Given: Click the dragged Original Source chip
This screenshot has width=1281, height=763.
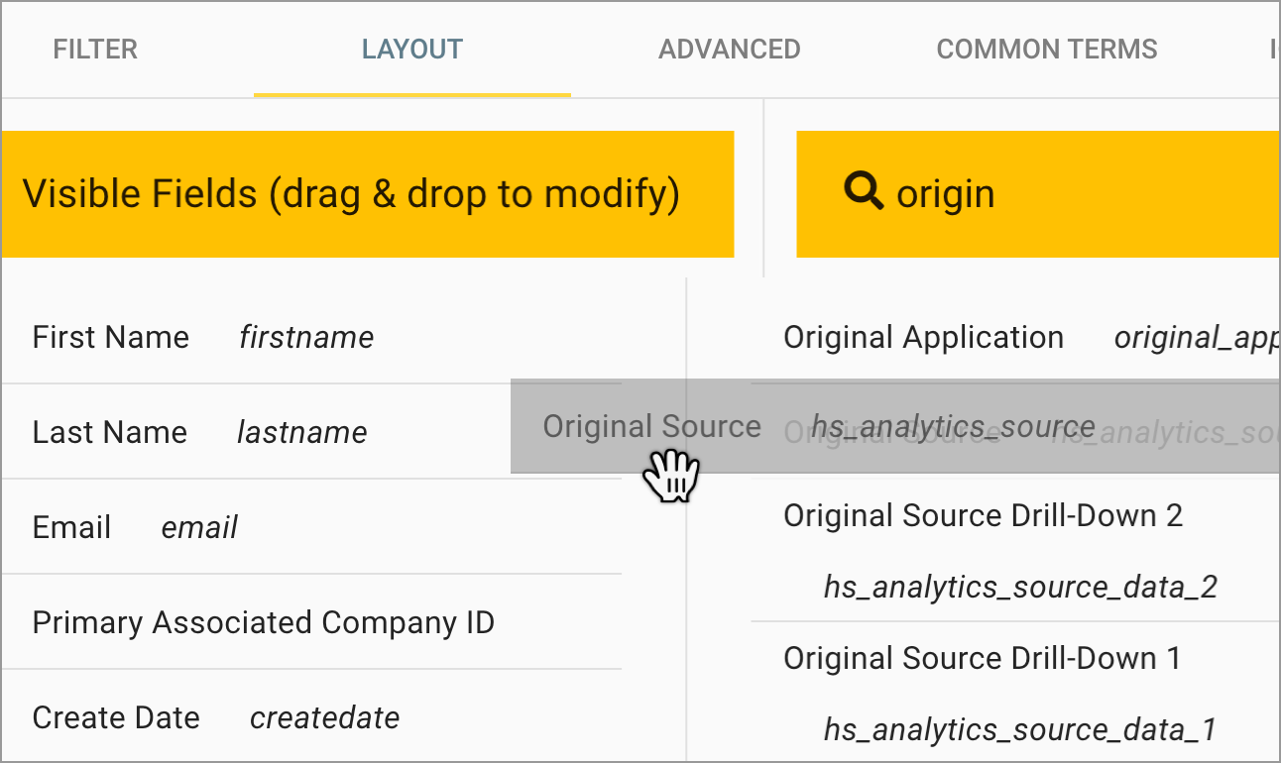Looking at the screenshot, I should click(x=651, y=426).
